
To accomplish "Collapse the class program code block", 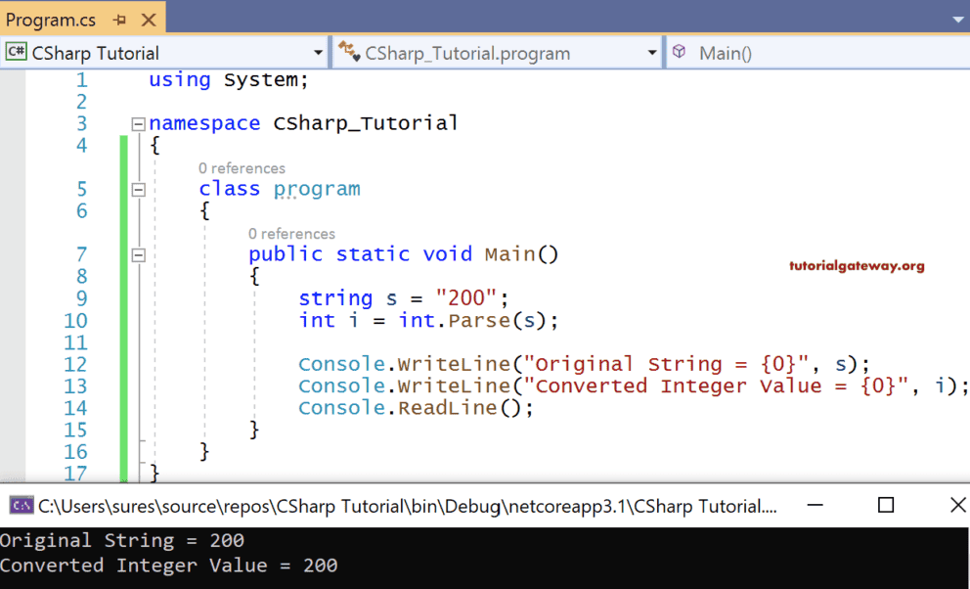I will (x=138, y=189).
